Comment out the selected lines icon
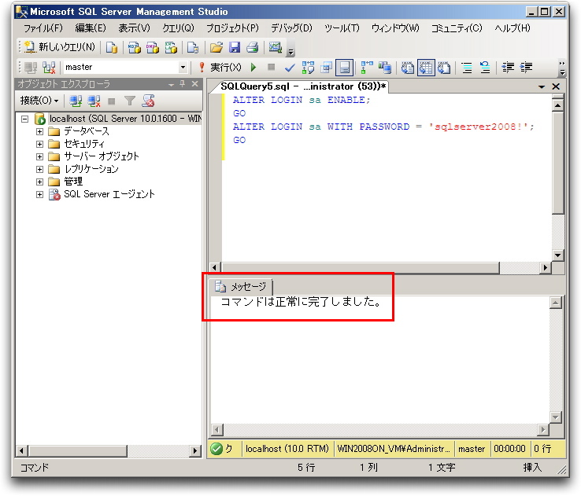 (x=467, y=68)
